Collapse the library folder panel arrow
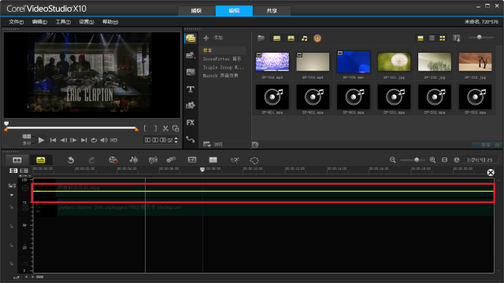504x283 pixels. click(255, 145)
